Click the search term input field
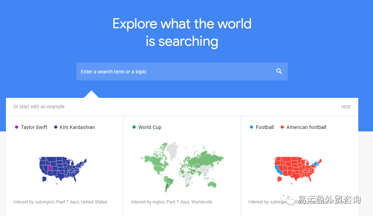The width and height of the screenshot is (373, 216). 182,71
